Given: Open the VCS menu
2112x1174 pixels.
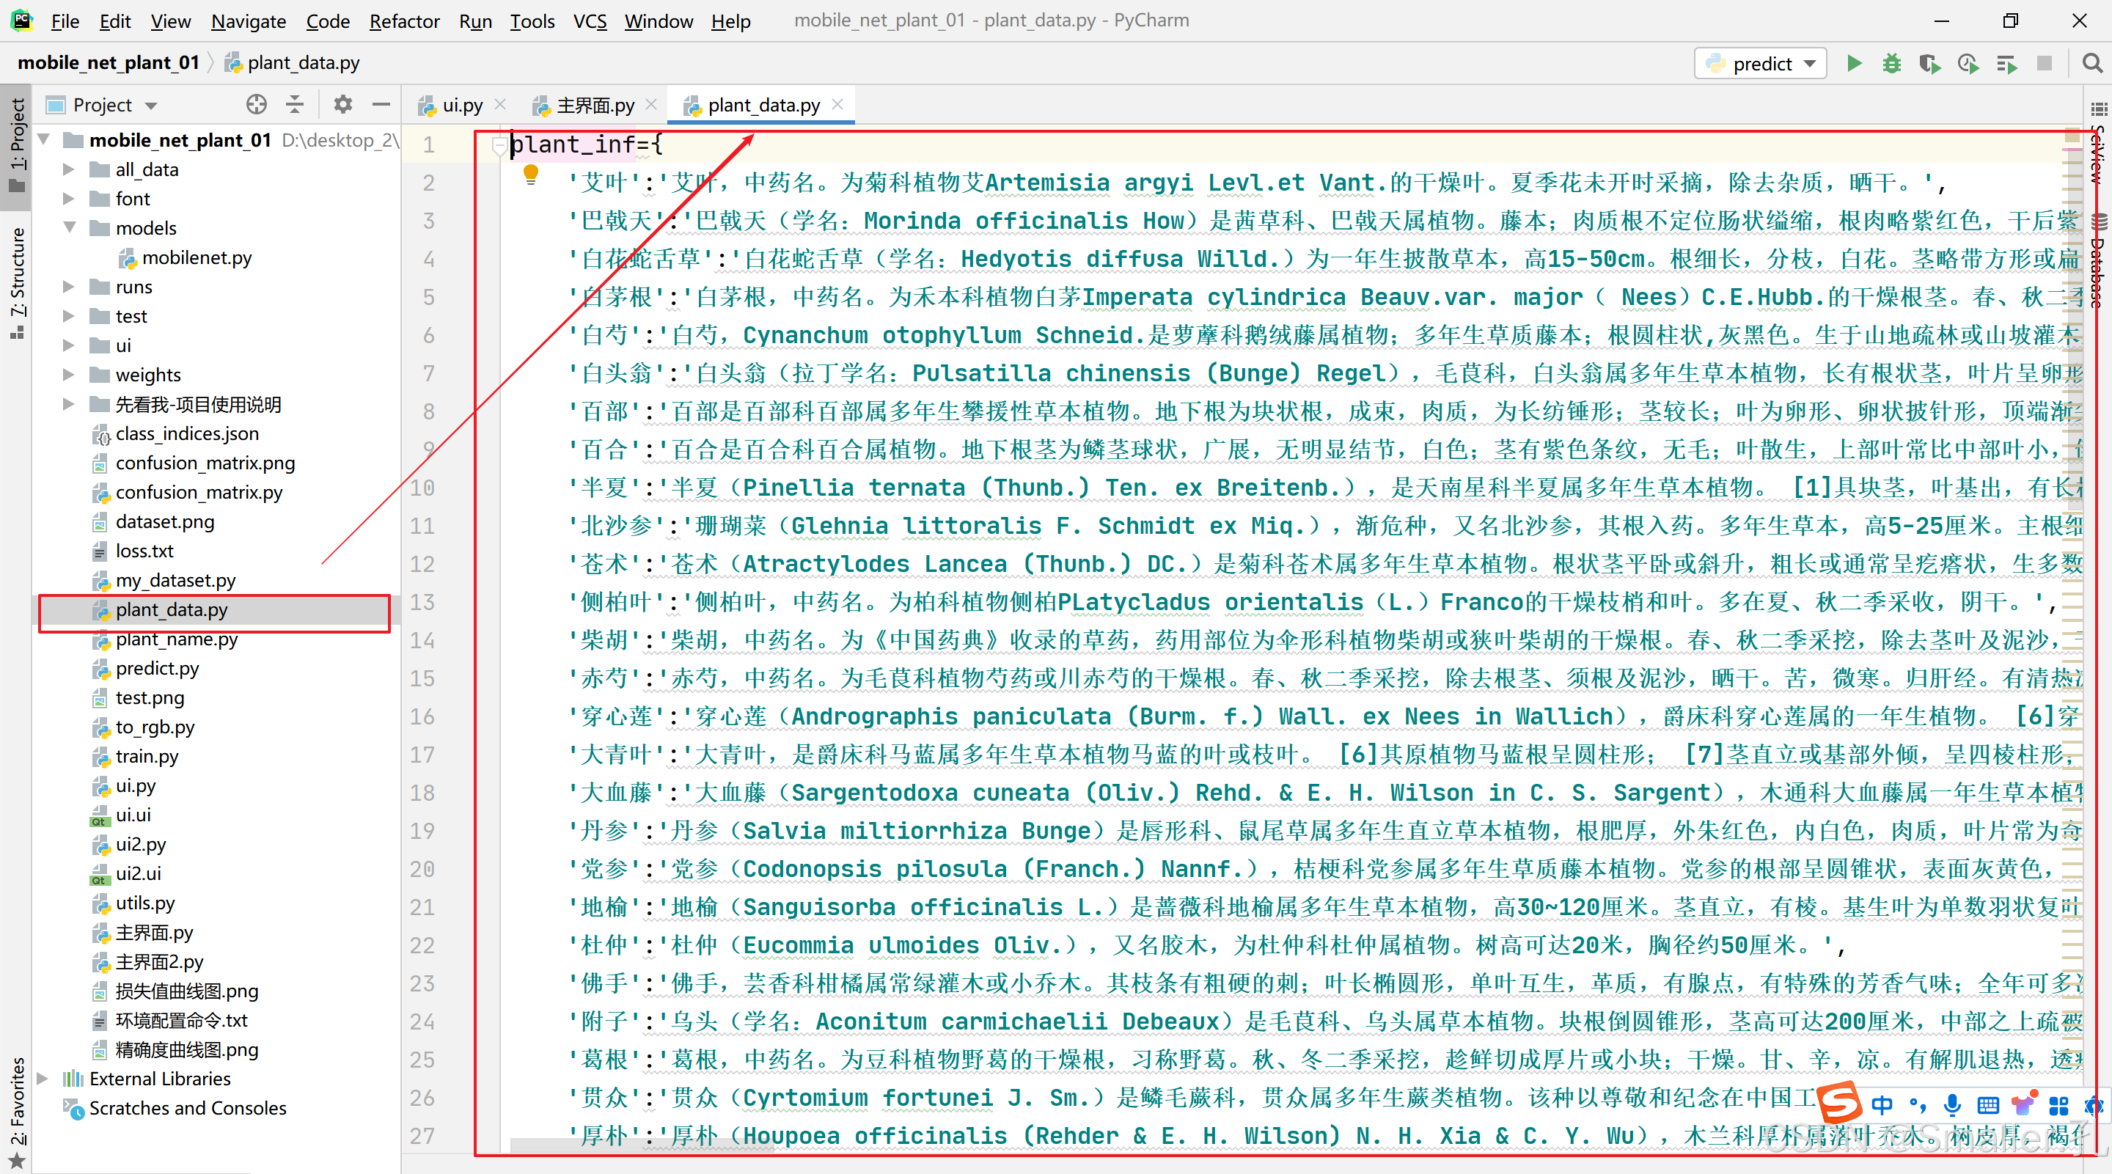Looking at the screenshot, I should [590, 21].
